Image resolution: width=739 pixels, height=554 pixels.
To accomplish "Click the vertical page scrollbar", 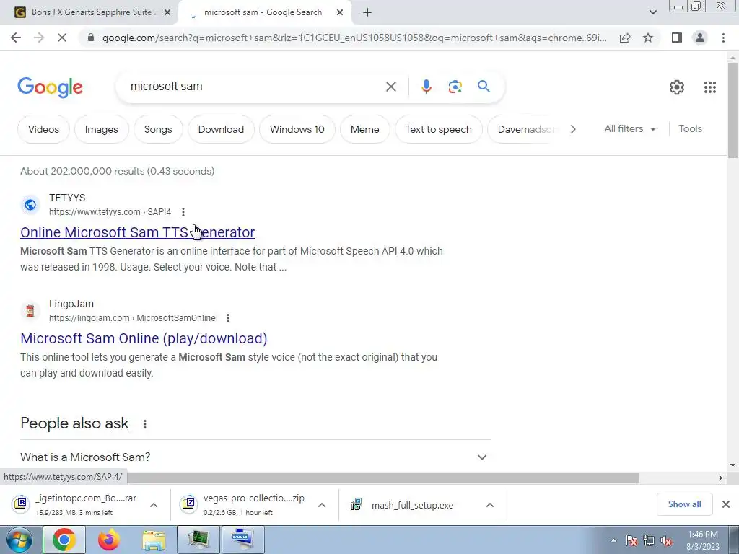I will click(733, 111).
